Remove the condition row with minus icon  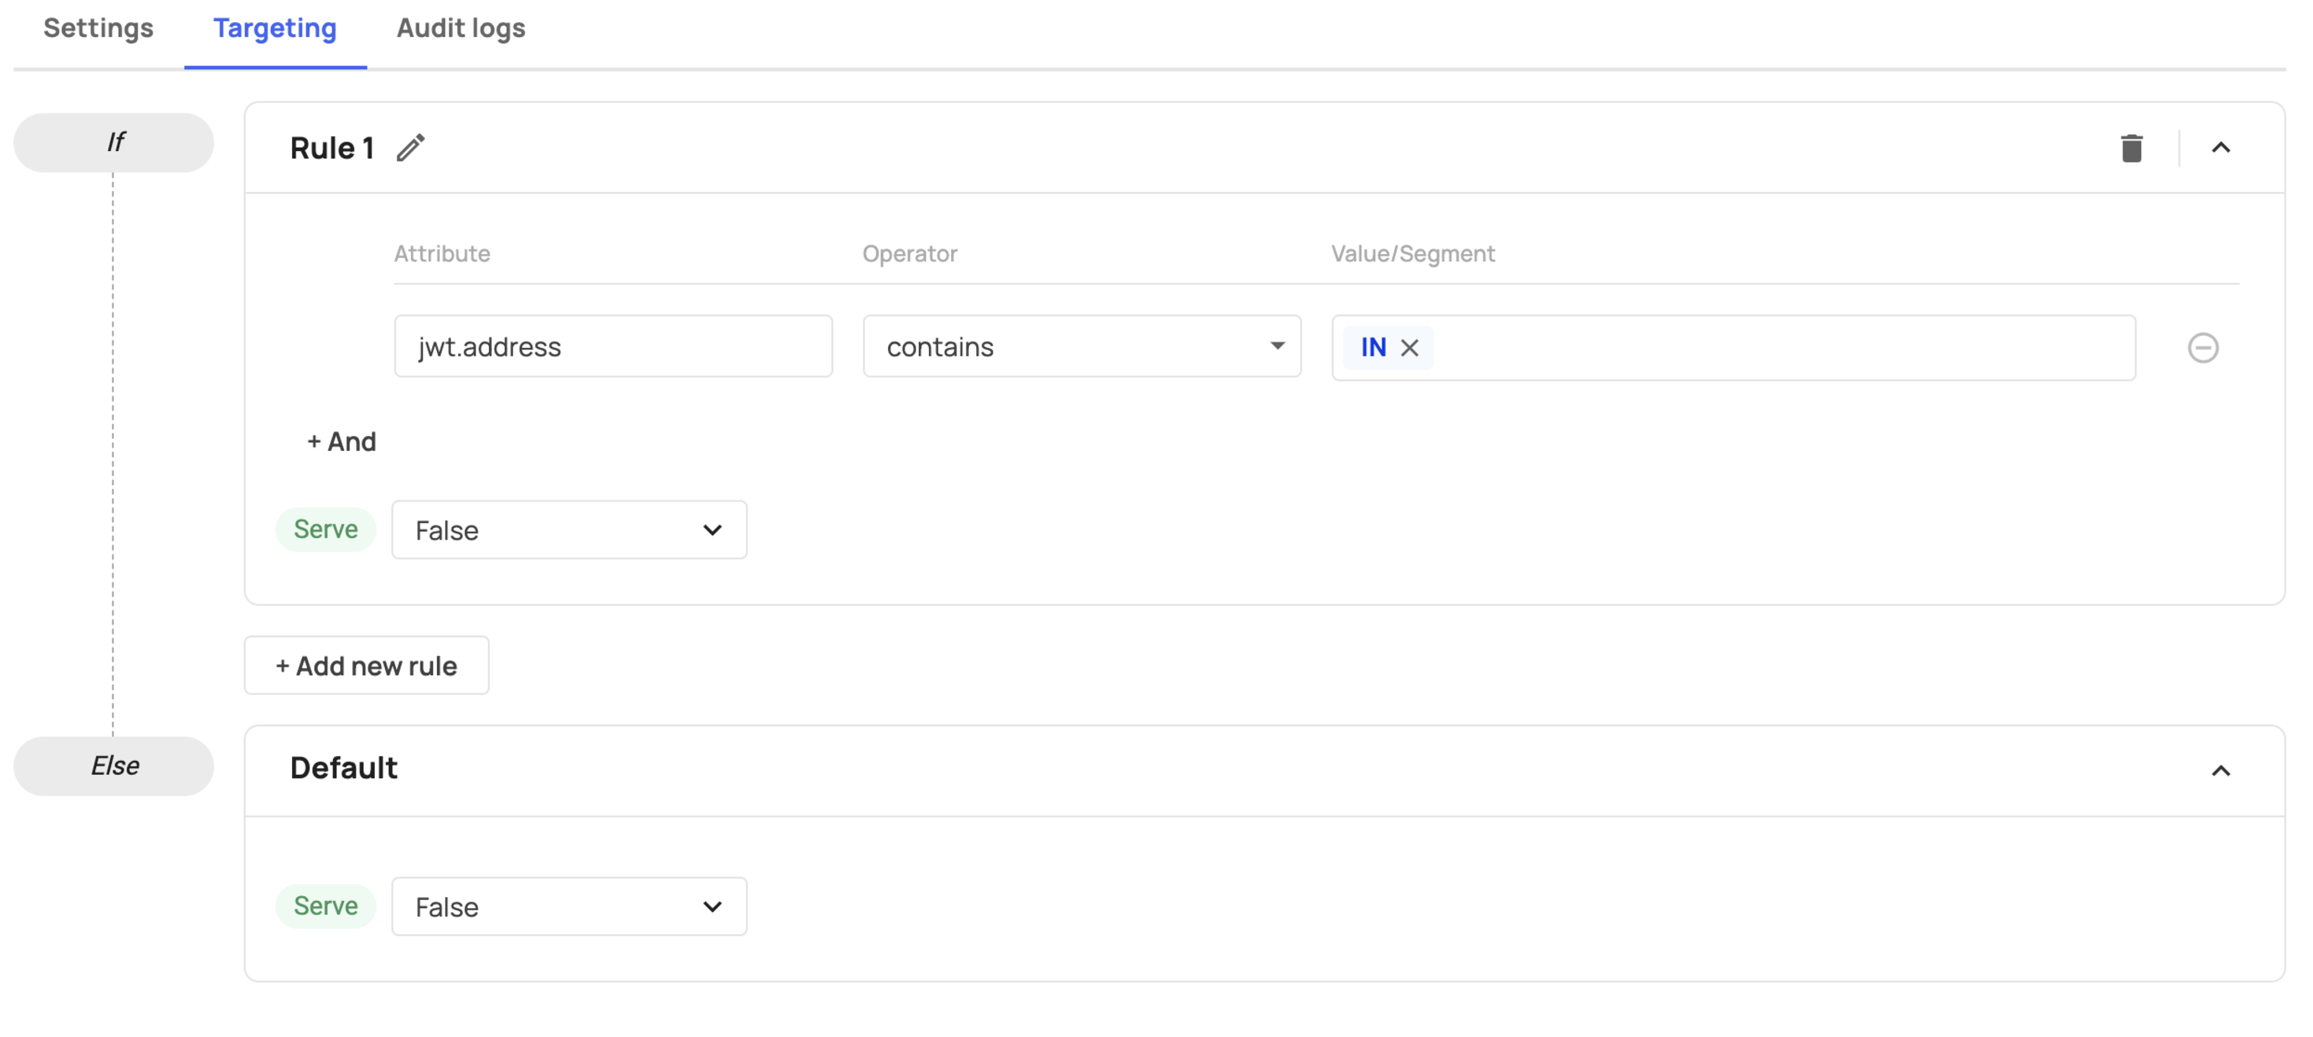tap(2202, 347)
